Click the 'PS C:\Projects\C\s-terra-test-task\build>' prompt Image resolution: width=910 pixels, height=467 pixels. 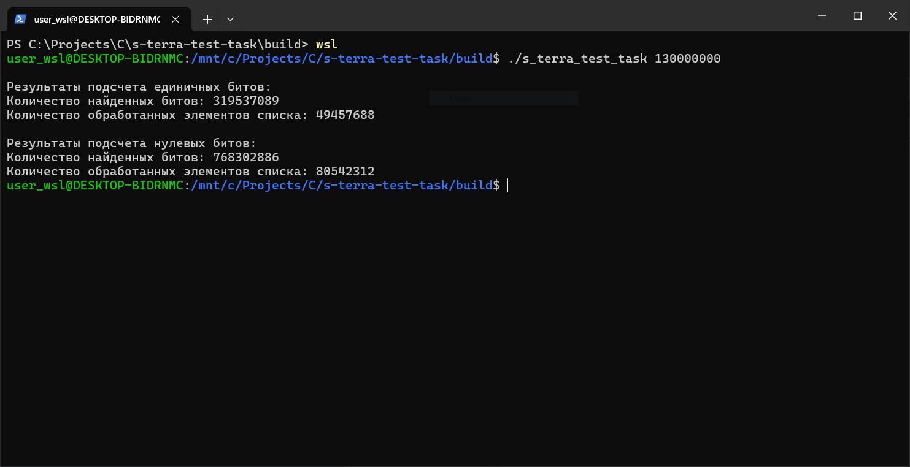coord(158,45)
